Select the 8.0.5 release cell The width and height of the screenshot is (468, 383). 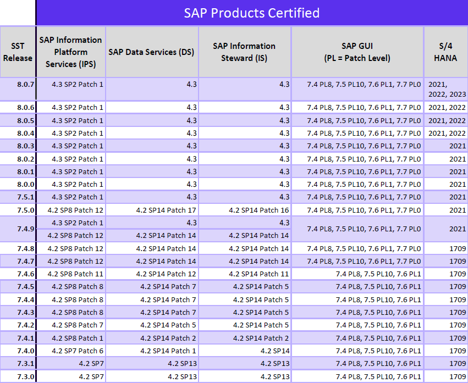[18, 120]
